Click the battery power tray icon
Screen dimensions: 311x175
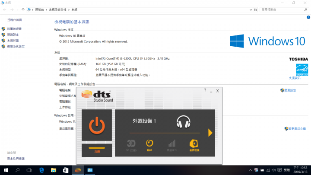[262, 170]
